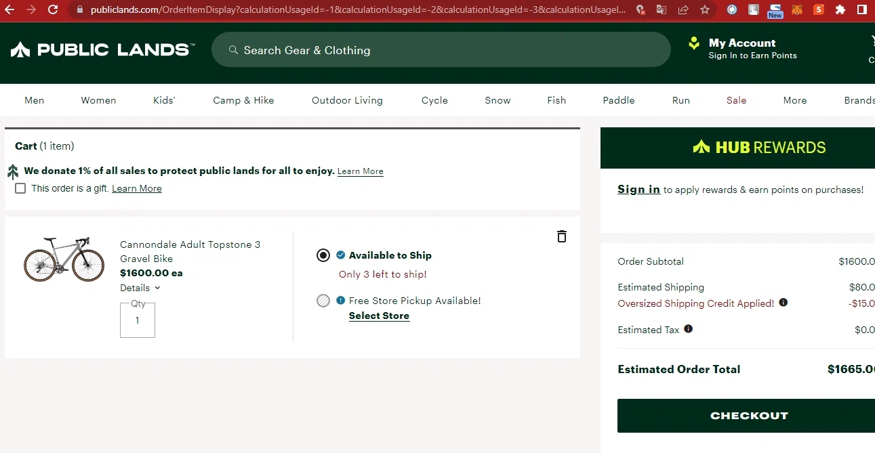The image size is (875, 453).
Task: Click 'Oversized Shipping Credit Applied!' text
Action: [x=696, y=303]
